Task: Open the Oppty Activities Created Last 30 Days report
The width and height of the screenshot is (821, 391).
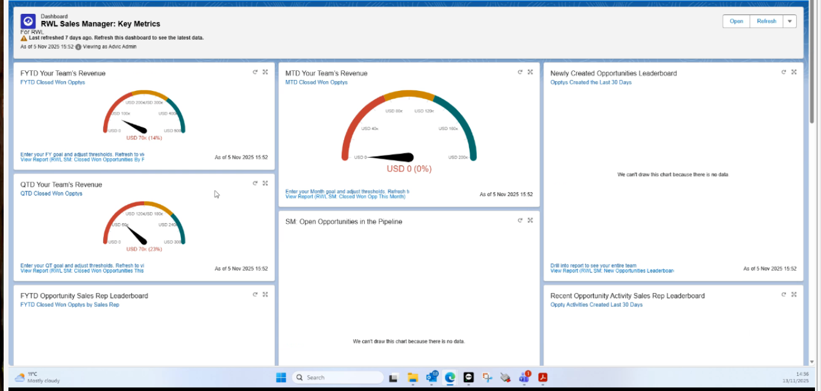Action: click(x=597, y=304)
